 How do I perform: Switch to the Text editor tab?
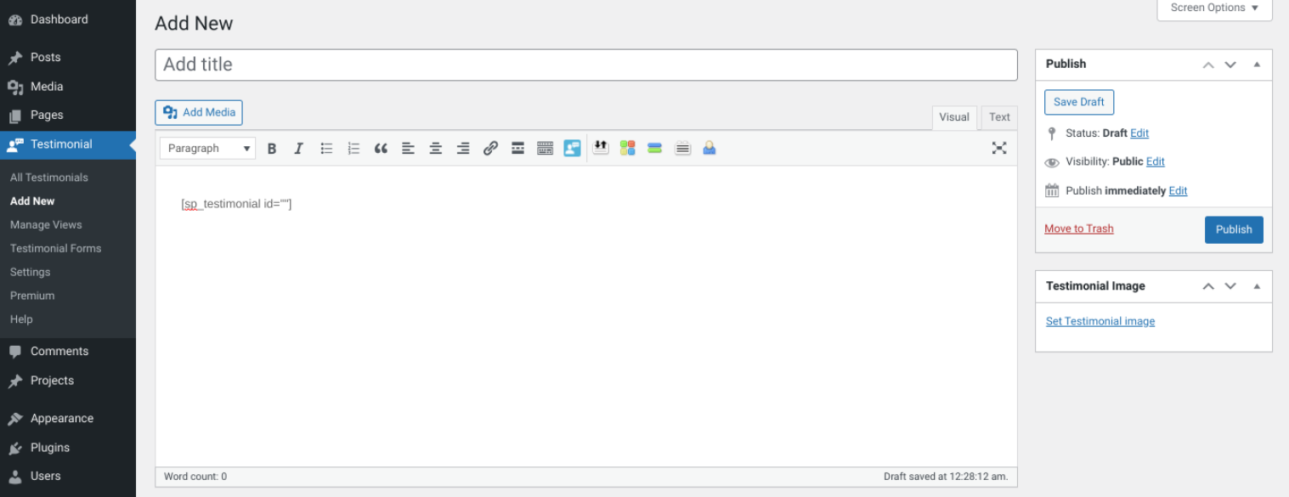[x=999, y=117]
